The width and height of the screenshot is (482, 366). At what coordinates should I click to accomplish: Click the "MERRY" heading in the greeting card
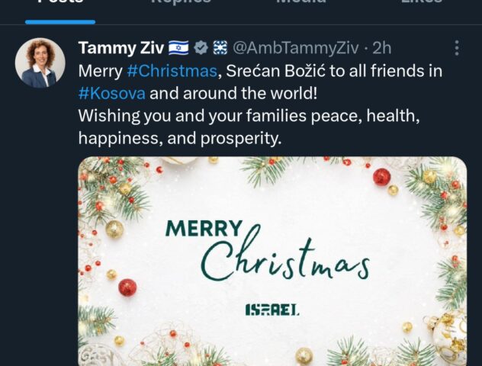click(204, 228)
